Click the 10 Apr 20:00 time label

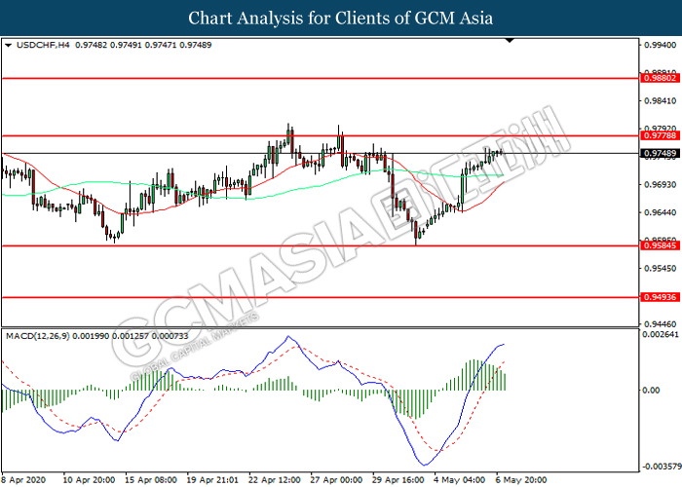click(x=89, y=480)
